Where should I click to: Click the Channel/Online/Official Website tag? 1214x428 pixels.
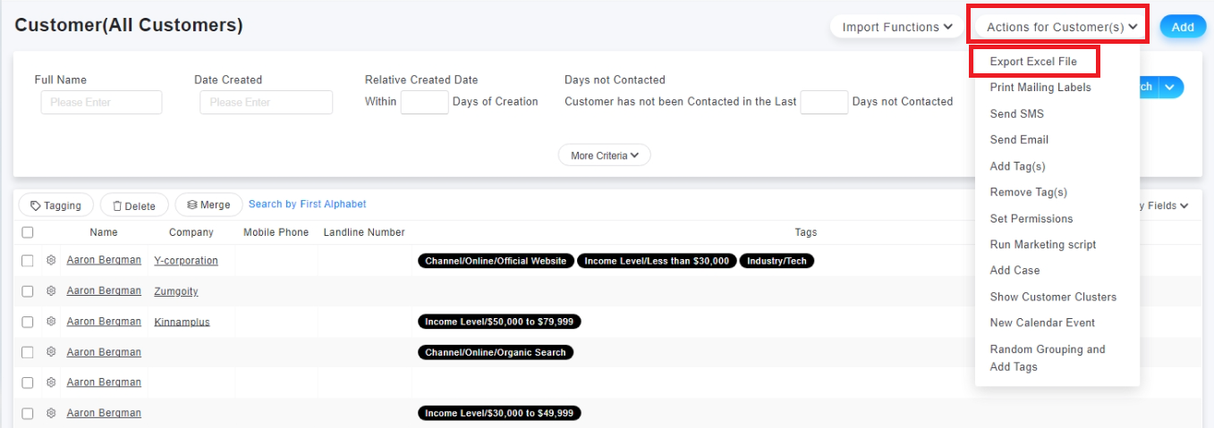point(496,261)
